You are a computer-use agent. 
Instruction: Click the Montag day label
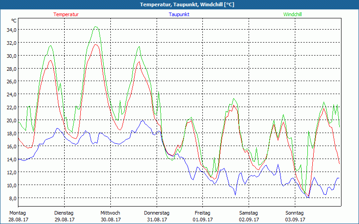click(x=18, y=213)
